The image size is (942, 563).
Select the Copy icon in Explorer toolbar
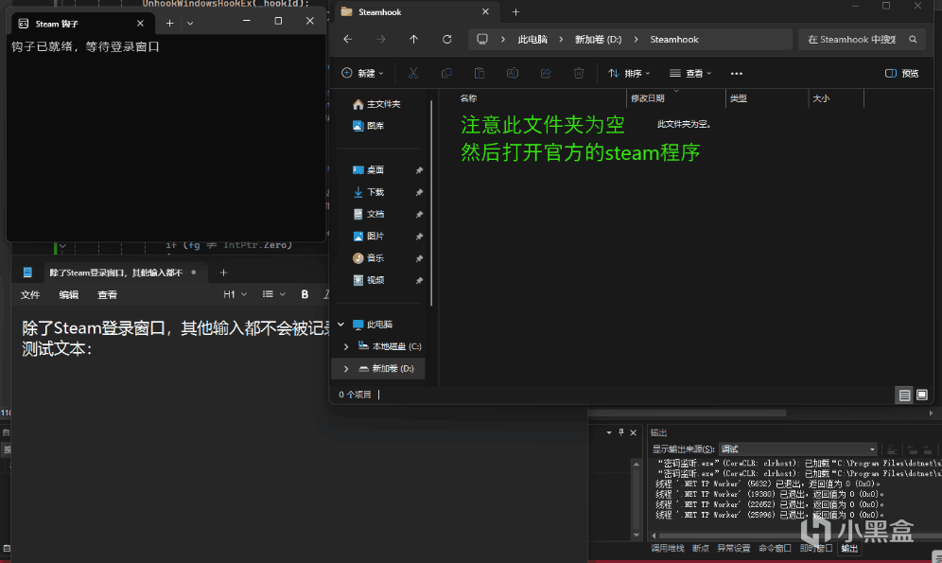pos(446,73)
